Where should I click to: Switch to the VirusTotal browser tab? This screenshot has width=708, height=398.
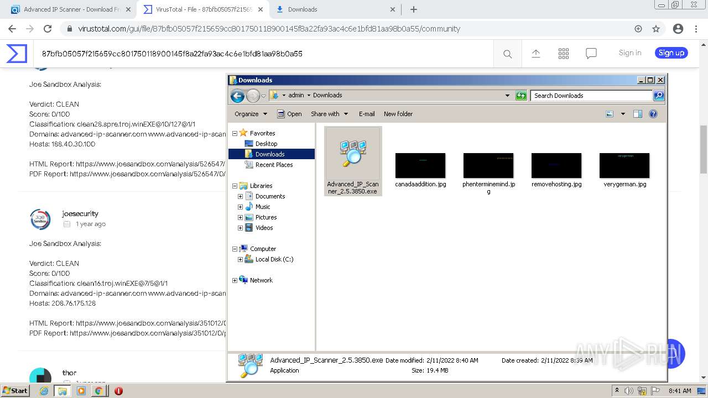202,9
